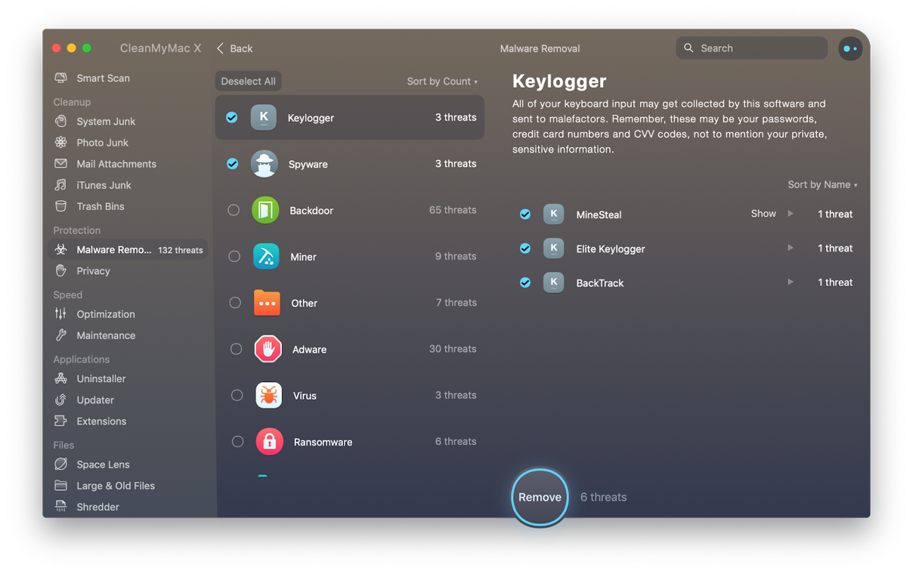Open the Sort by Count dropdown
Viewport: 919px width, 574px height.
coord(442,82)
